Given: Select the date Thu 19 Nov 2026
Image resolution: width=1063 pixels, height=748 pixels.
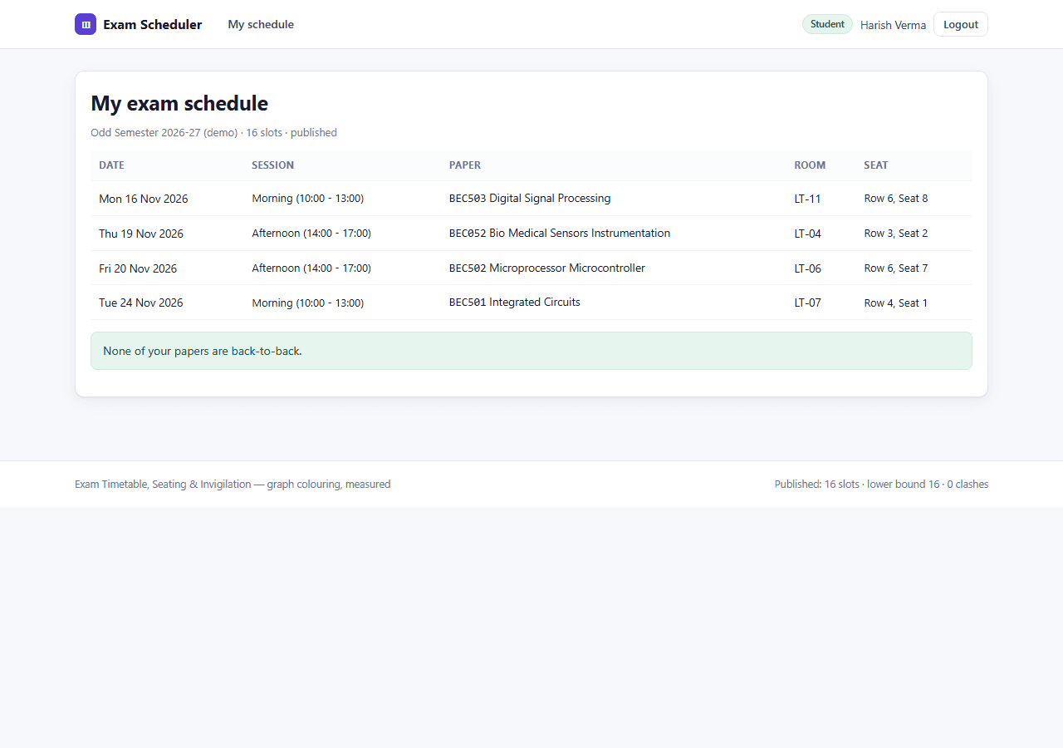Looking at the screenshot, I should [x=141, y=234].
